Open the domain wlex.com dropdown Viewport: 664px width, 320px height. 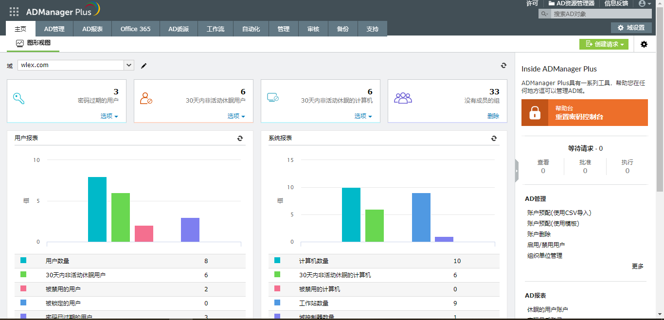coord(76,65)
